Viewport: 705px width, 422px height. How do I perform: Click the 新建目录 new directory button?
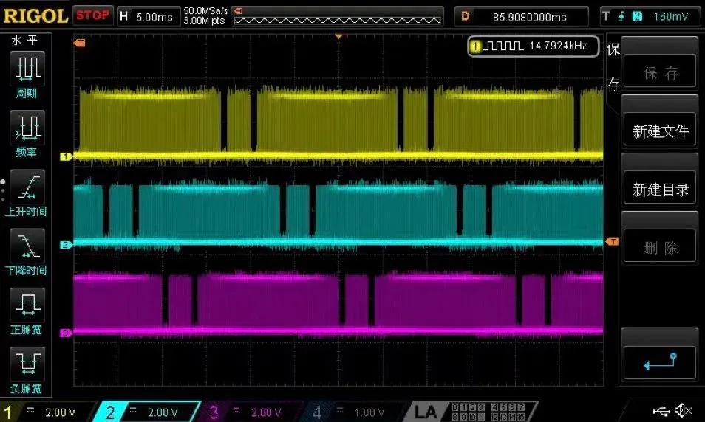click(x=660, y=187)
